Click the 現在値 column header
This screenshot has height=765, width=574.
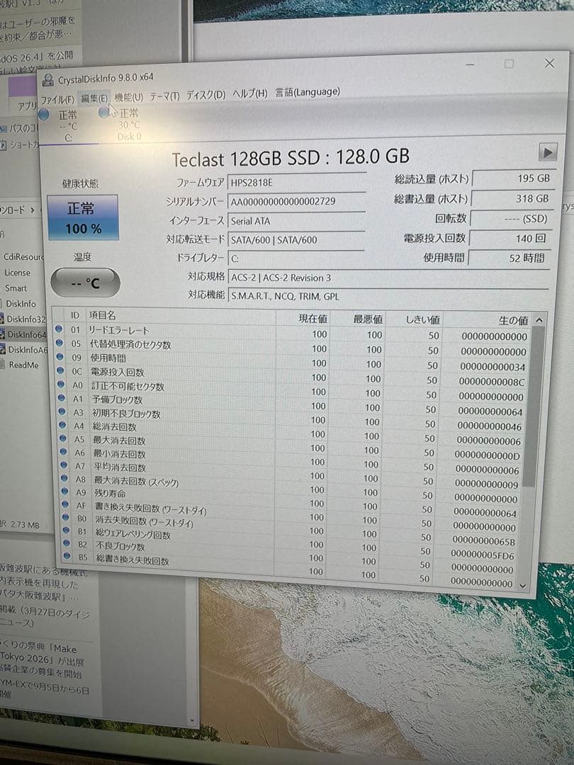[x=304, y=319]
